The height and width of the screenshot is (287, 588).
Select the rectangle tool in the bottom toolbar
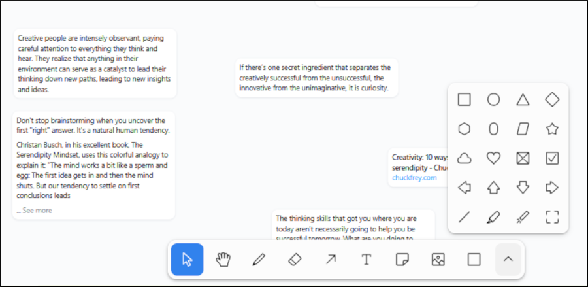474,260
